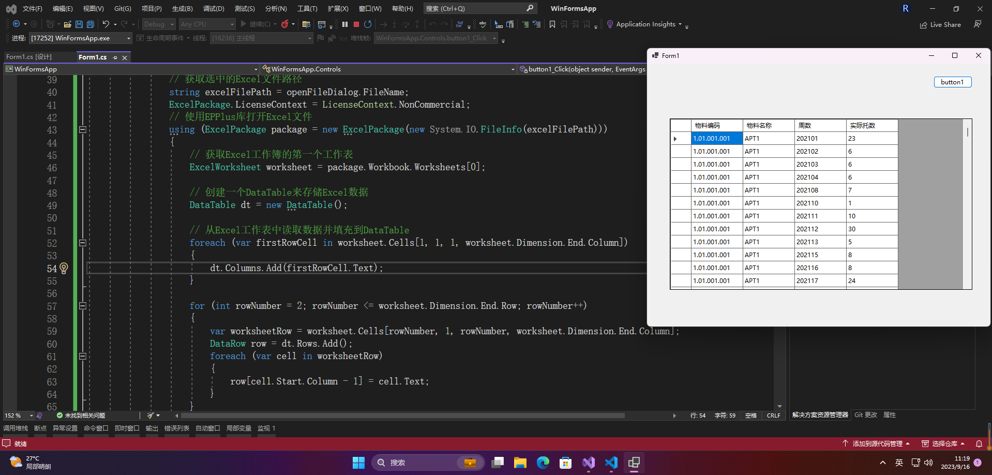Screen dimensions: 992x475
Task: Launch Microsoft Edge from the taskbar
Action: [543, 463]
